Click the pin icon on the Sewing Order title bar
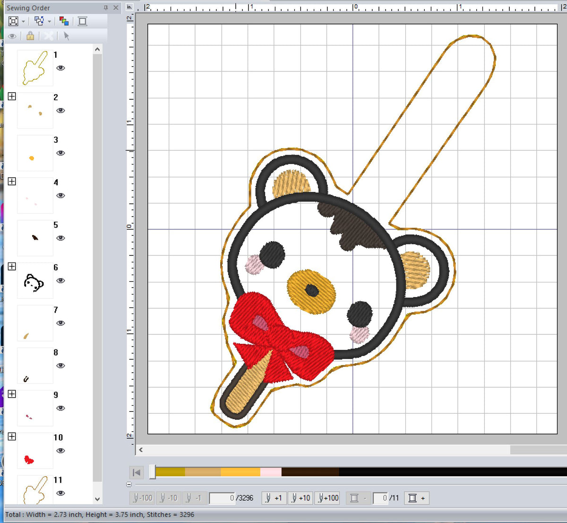This screenshot has height=523, width=567. 105,8
